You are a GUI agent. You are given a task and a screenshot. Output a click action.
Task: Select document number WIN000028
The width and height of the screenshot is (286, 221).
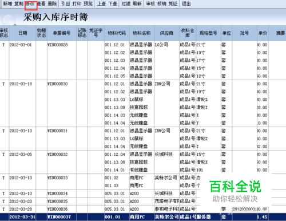(58, 45)
